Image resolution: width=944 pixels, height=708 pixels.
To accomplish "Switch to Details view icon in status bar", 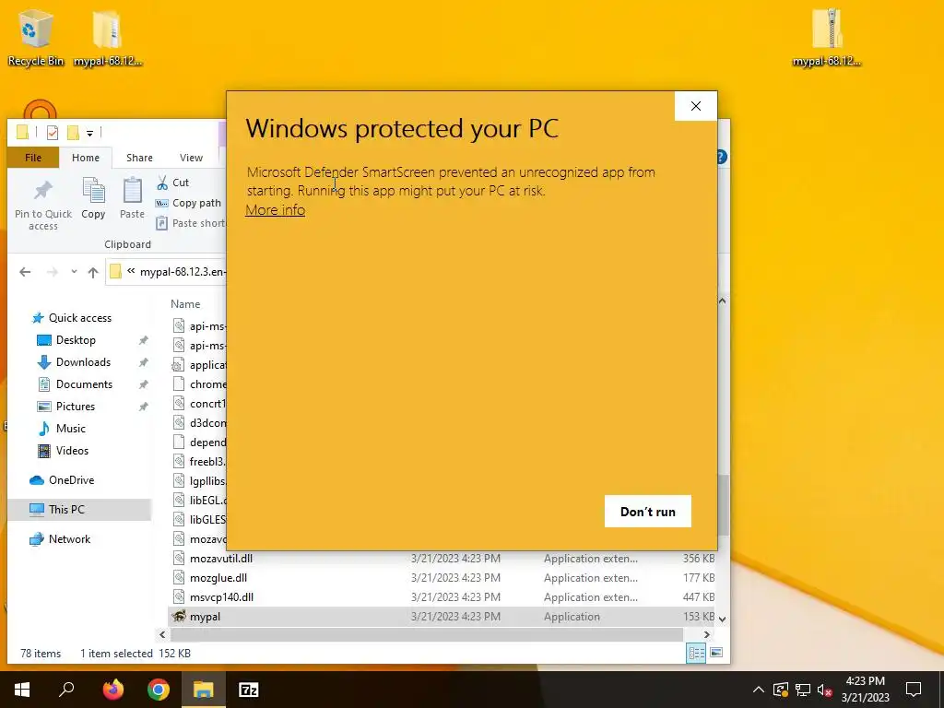I will [697, 653].
